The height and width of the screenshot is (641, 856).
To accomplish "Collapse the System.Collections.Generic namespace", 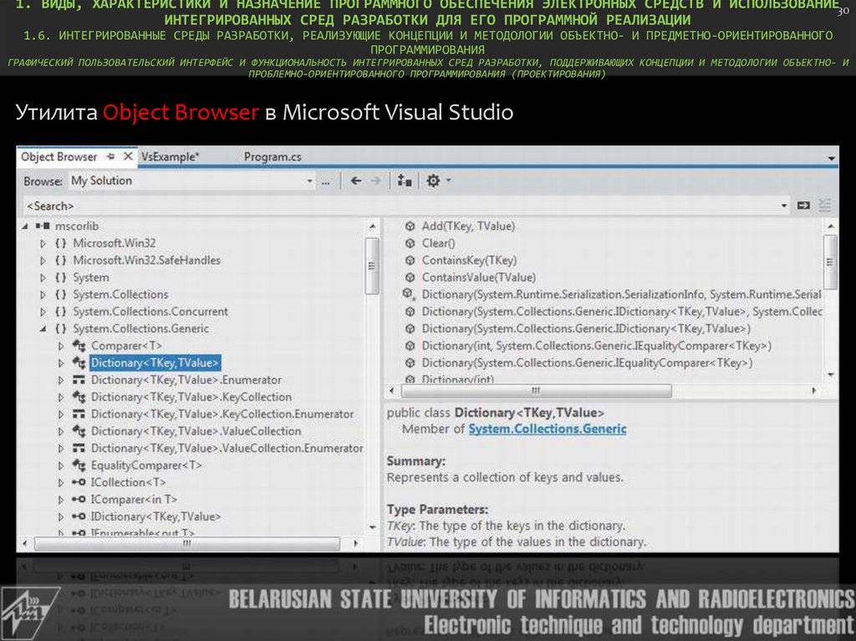I will click(x=43, y=328).
